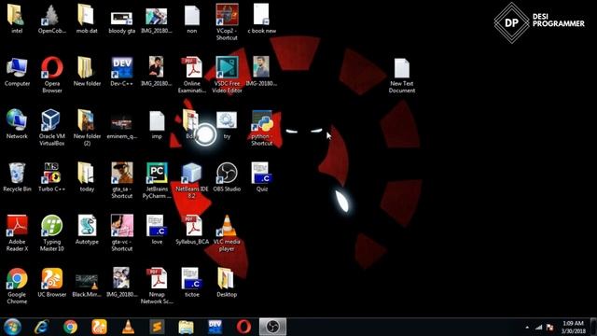Select the VSDC Free Video Editor shortcut
597x336 pixels.
[x=227, y=68]
